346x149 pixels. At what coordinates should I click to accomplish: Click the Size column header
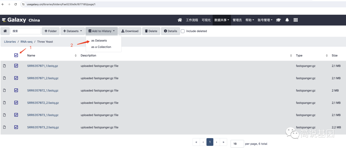click(334, 56)
